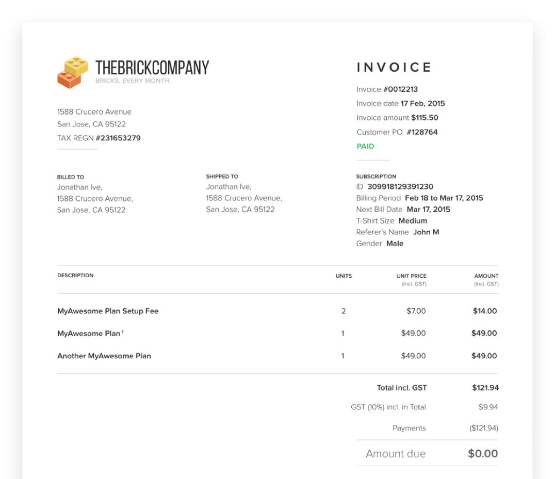
Task: Click the green PAID status badge
Action: [365, 146]
